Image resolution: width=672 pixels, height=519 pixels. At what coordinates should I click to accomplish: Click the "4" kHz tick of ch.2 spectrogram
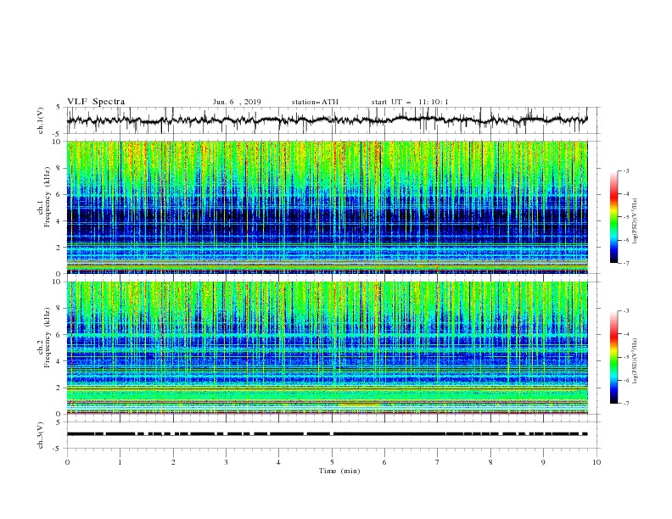point(59,361)
